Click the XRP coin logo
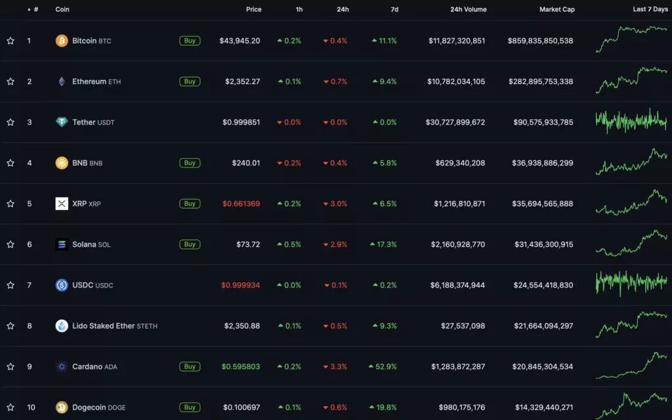Image resolution: width=672 pixels, height=420 pixels. click(62, 203)
